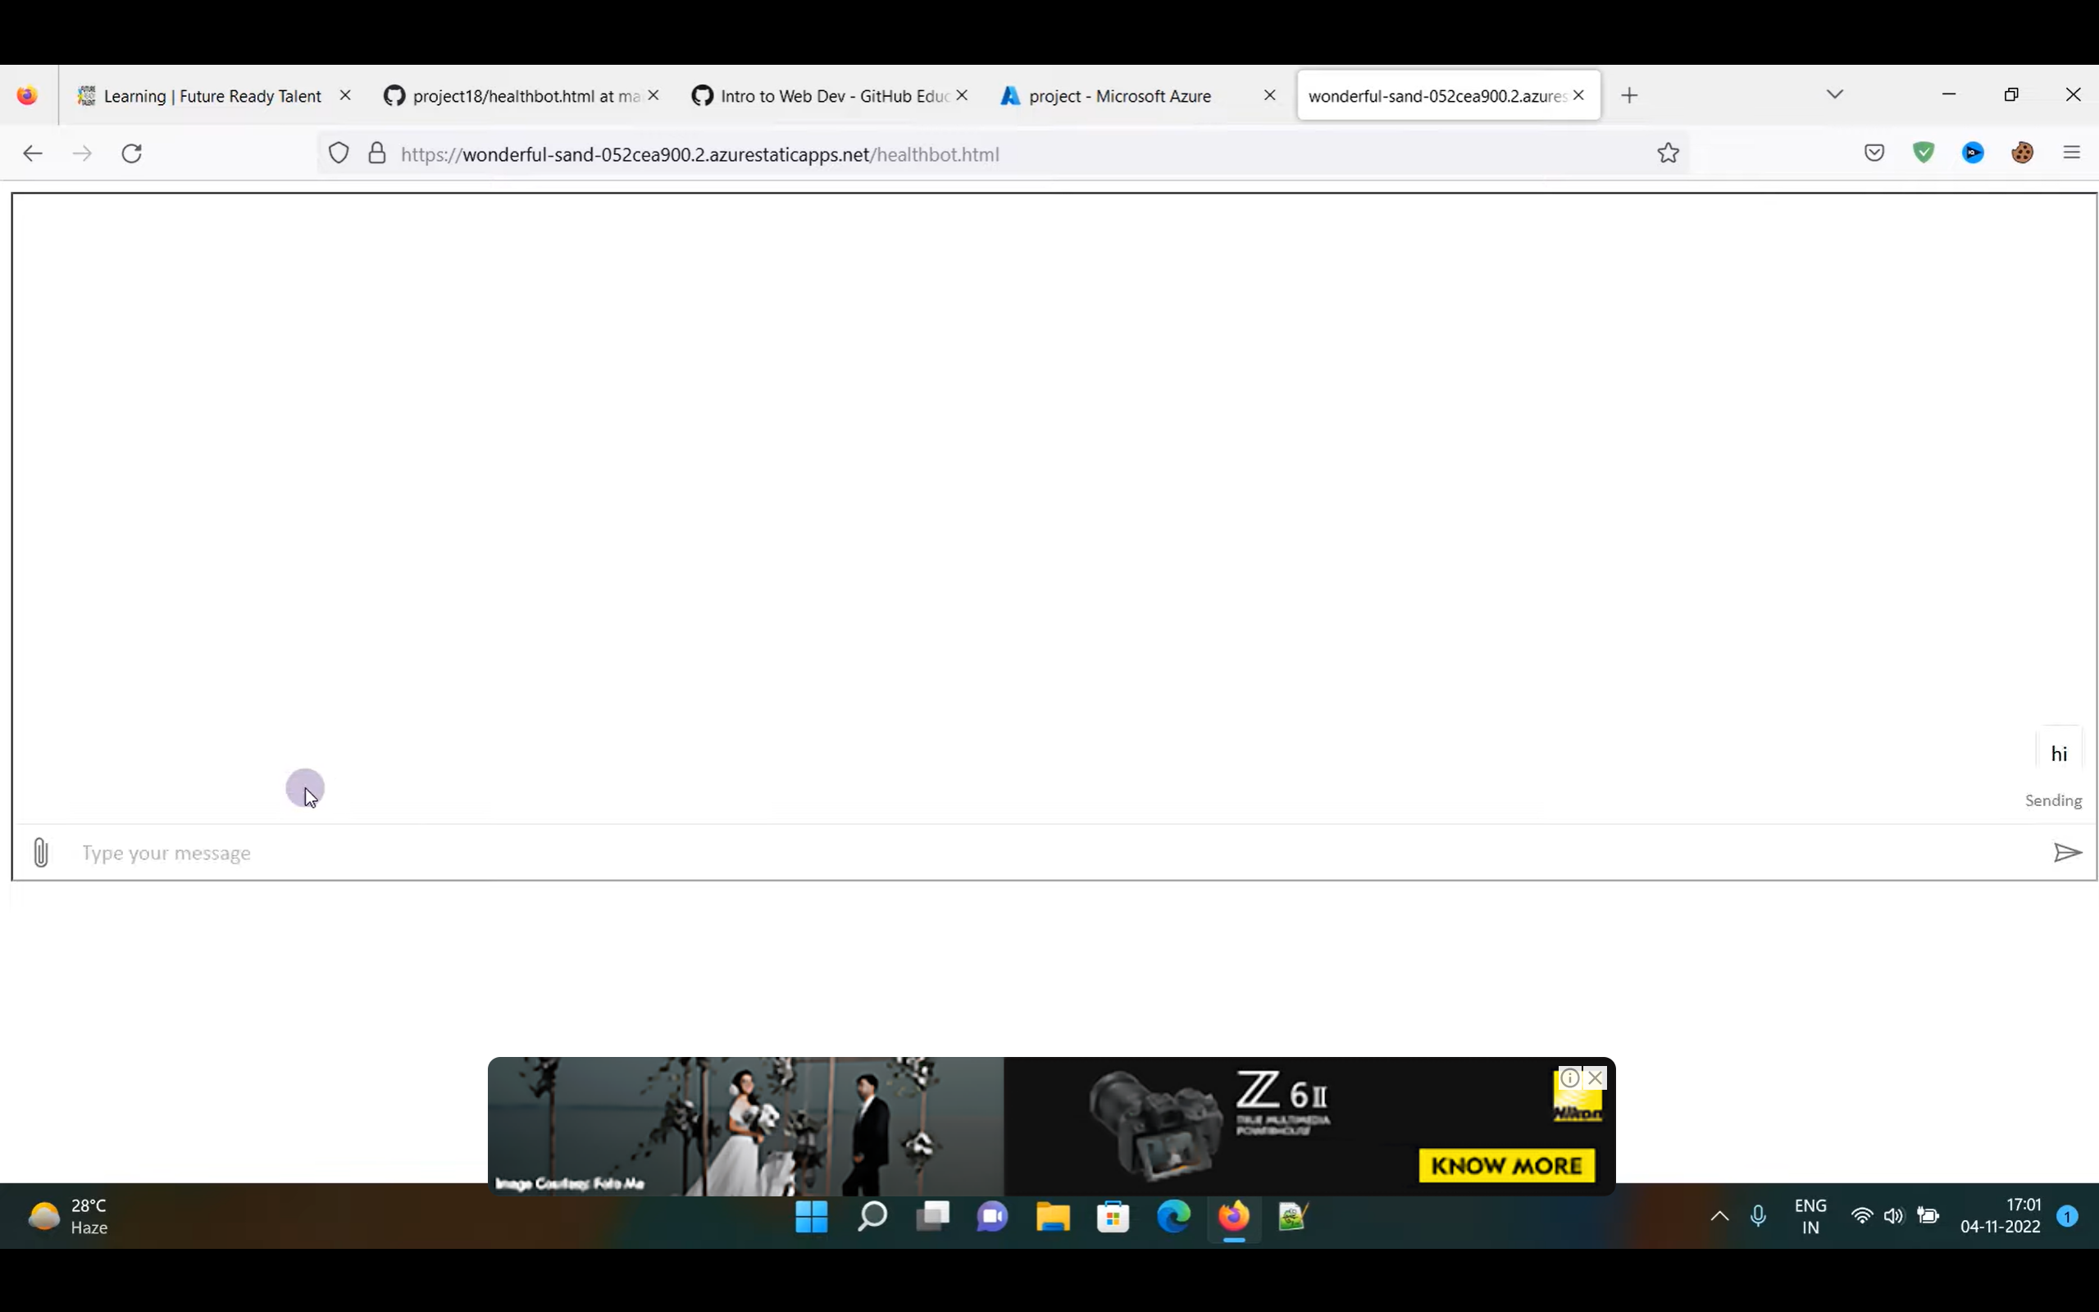The width and height of the screenshot is (2099, 1312).
Task: Close the Nikon advertisement banner
Action: [x=1595, y=1077]
